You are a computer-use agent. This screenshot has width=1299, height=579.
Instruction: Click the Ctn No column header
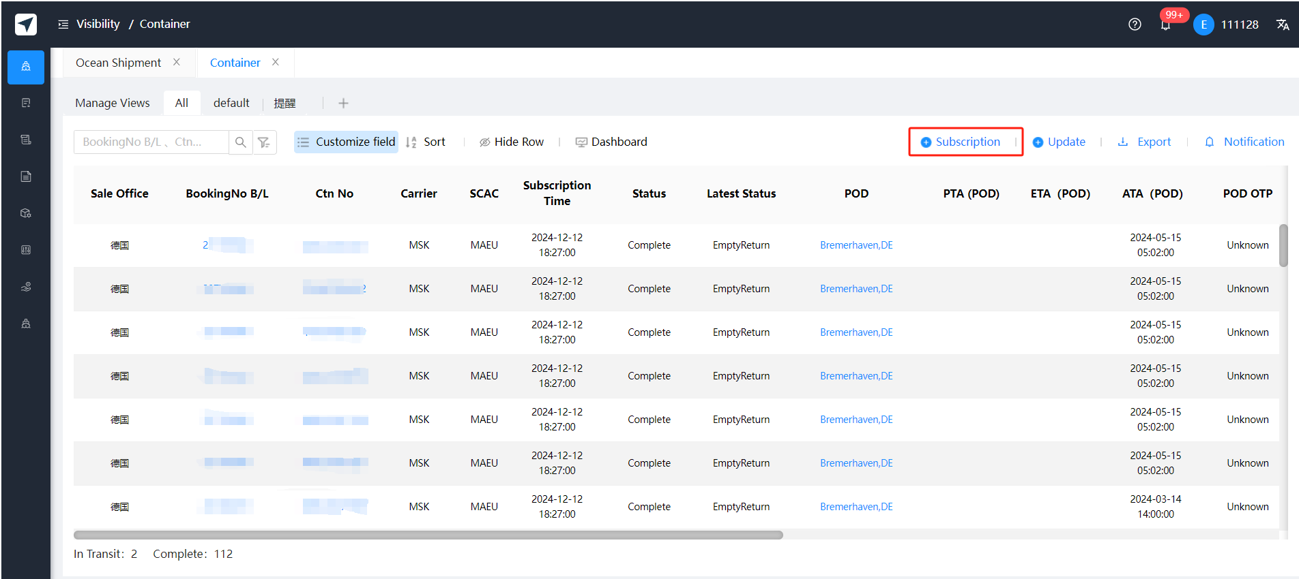click(x=334, y=193)
